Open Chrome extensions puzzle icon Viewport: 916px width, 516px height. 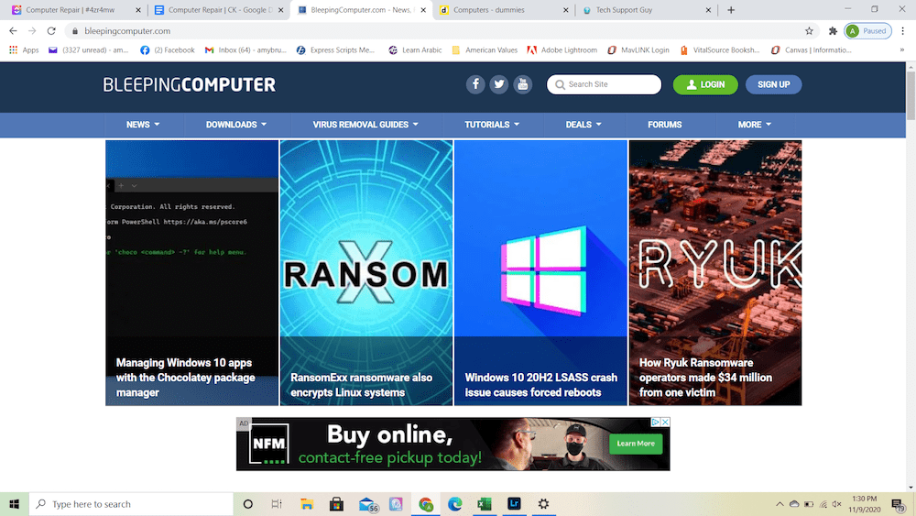(x=833, y=31)
